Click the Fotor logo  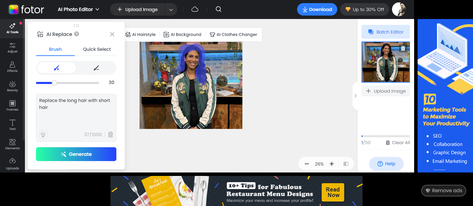pos(26,9)
